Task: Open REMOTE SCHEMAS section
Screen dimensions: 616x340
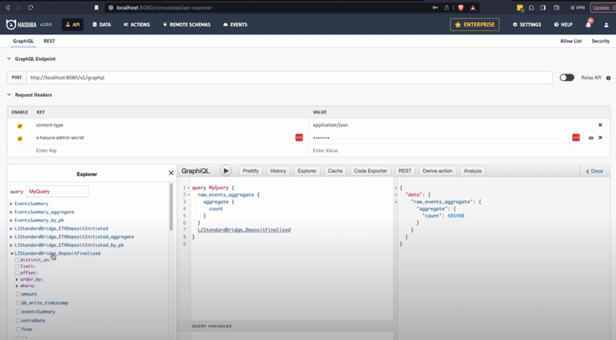Action: tap(187, 25)
